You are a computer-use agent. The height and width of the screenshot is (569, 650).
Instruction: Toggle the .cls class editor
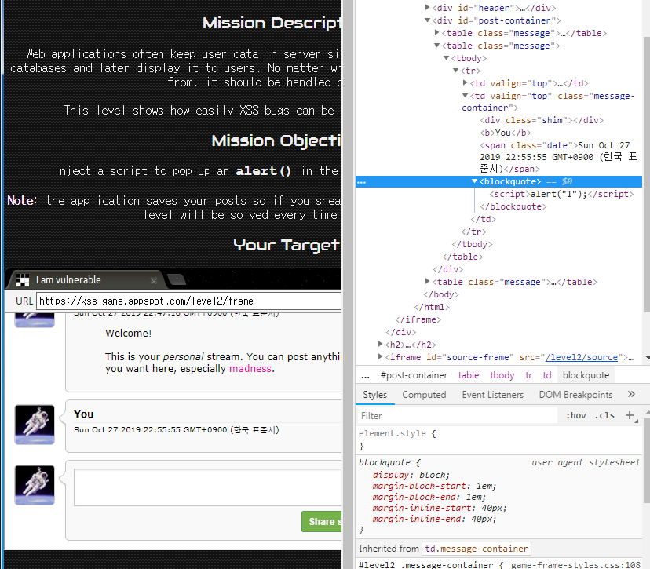[x=604, y=416]
